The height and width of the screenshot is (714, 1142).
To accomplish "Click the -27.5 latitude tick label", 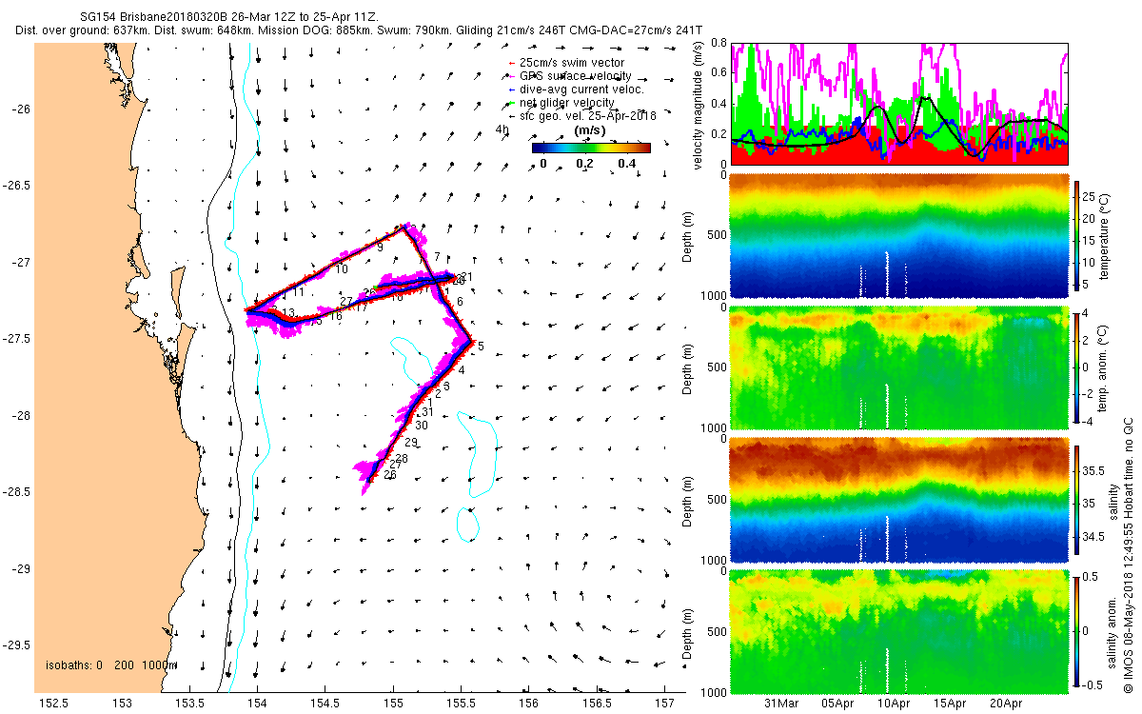I will coord(15,339).
